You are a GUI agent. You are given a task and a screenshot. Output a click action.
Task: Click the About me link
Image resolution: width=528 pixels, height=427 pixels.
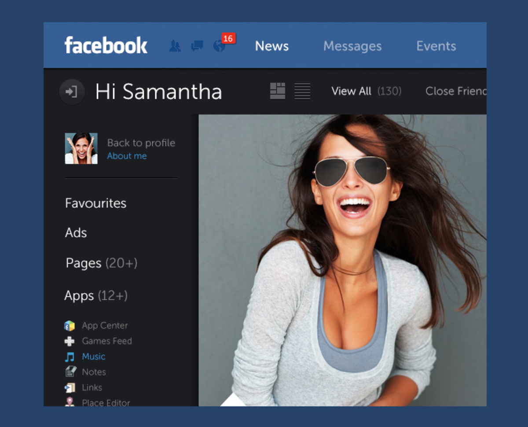[x=127, y=156]
